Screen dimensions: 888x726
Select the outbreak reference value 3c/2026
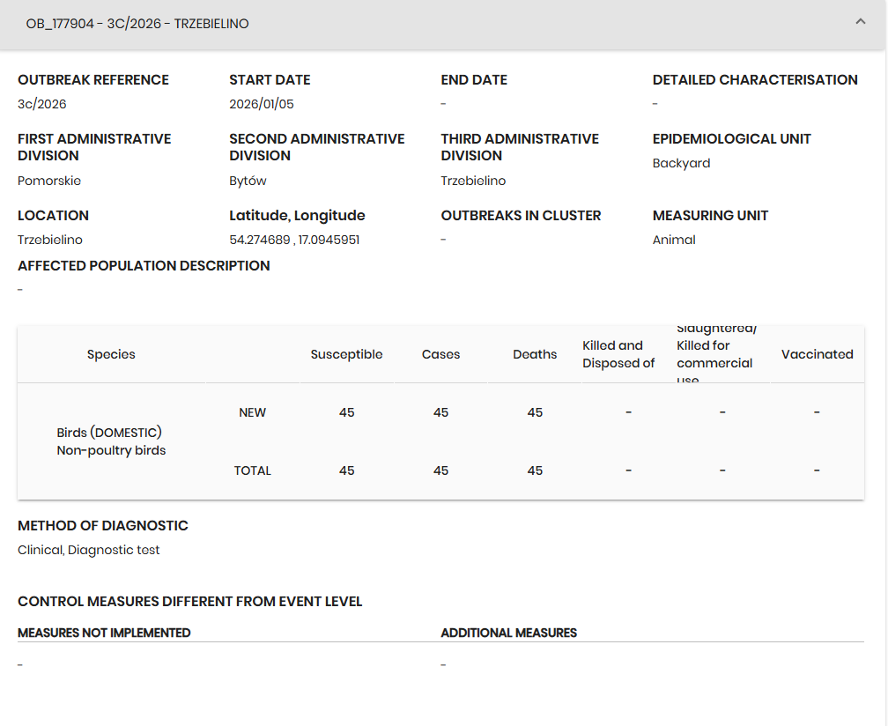[x=42, y=104]
